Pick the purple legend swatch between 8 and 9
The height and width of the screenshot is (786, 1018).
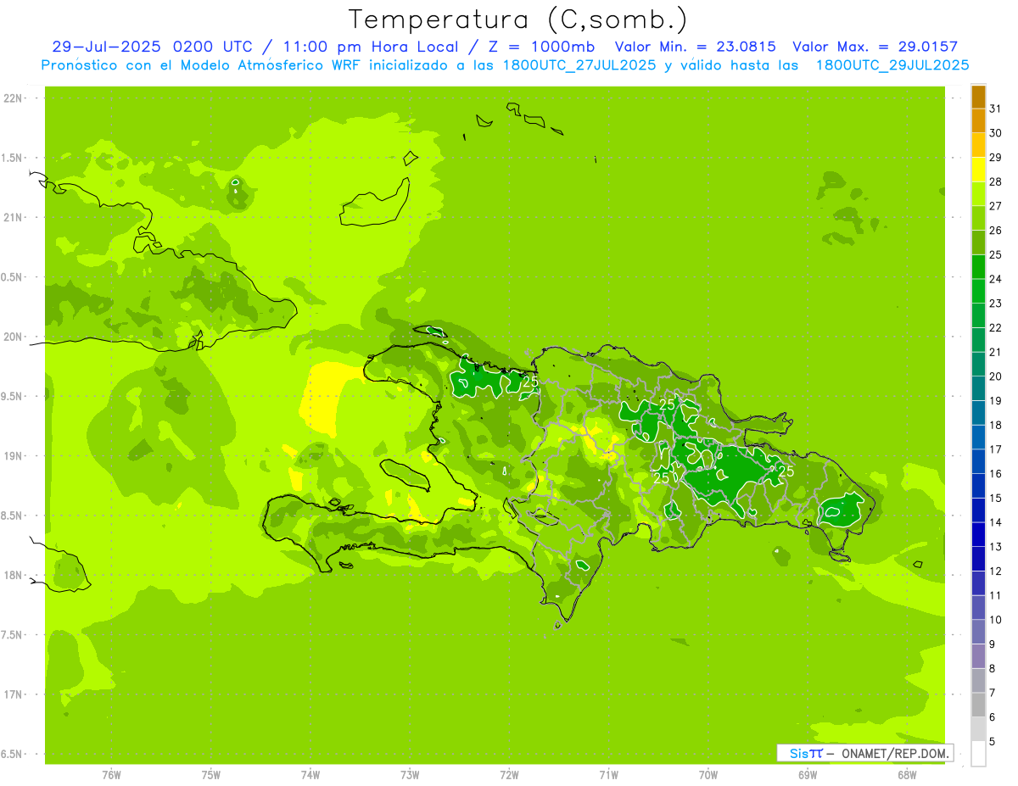978,656
